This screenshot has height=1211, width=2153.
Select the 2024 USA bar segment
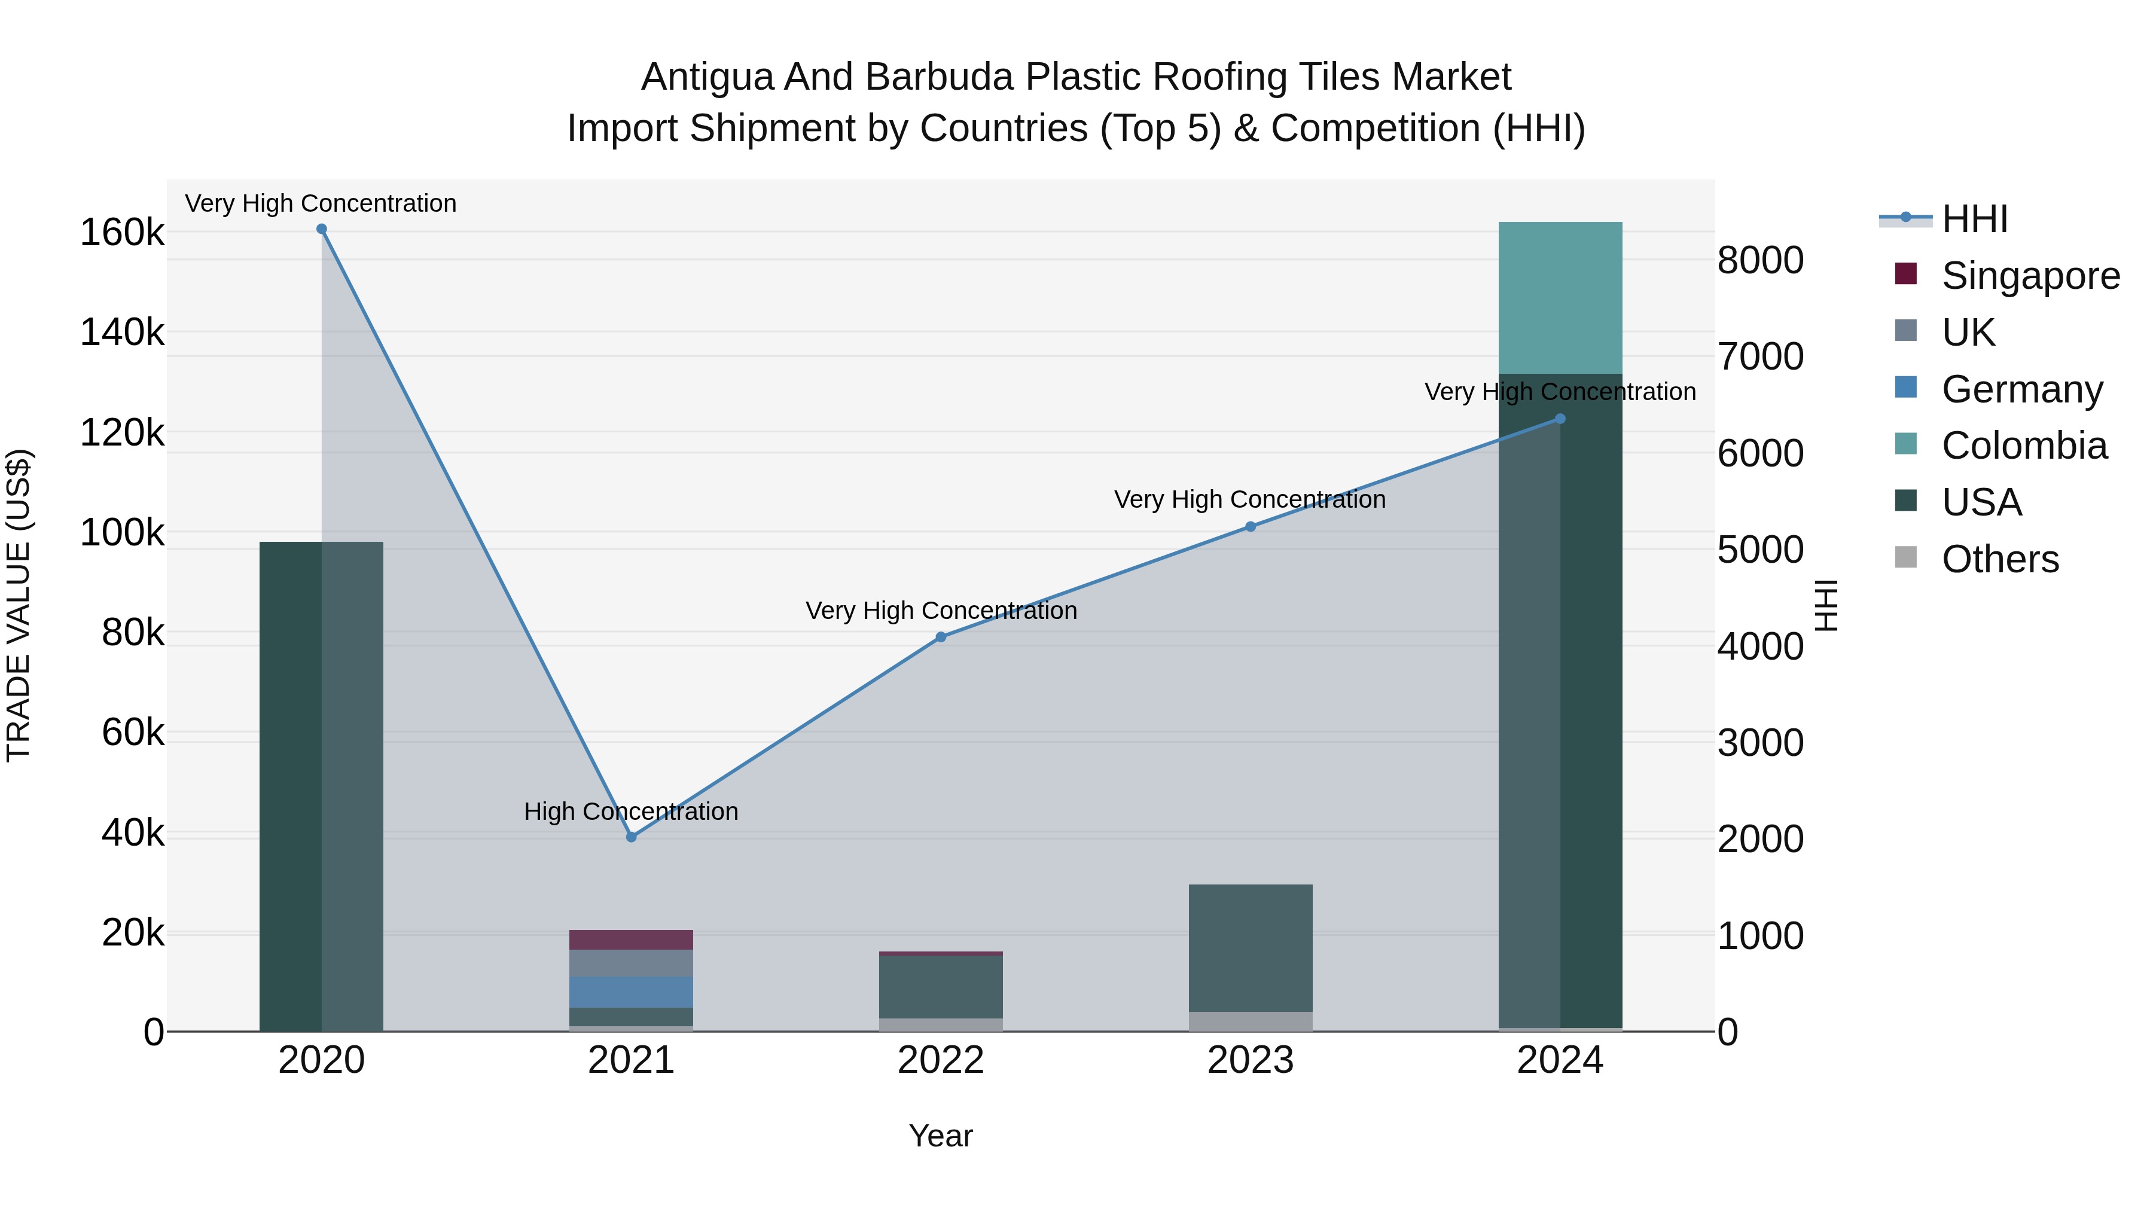click(1560, 700)
